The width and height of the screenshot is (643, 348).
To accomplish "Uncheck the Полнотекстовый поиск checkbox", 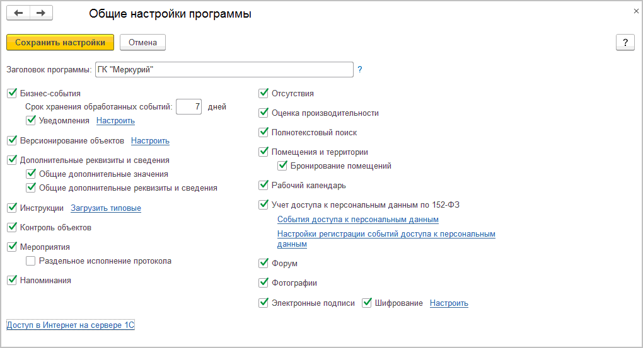I will tap(264, 133).
